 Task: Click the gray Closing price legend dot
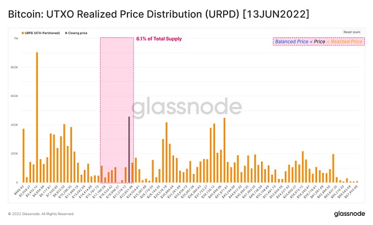tap(66, 33)
